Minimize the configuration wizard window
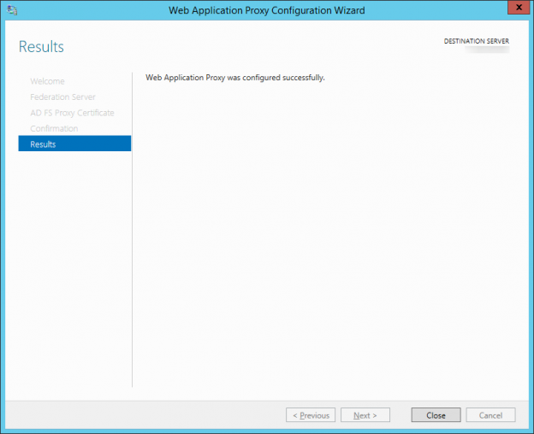This screenshot has height=434, width=534. (x=463, y=9)
